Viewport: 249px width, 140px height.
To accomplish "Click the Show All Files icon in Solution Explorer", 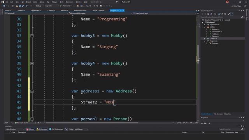I will (225, 14).
